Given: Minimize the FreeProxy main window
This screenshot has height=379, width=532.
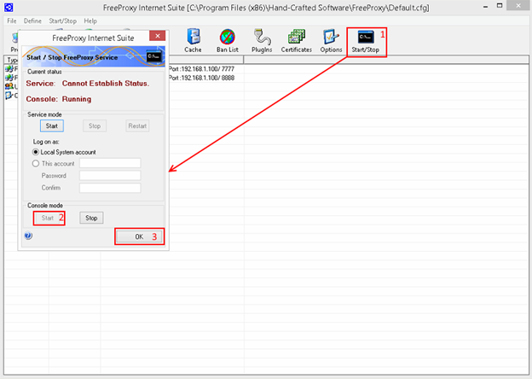Looking at the screenshot, I should coord(485,7).
